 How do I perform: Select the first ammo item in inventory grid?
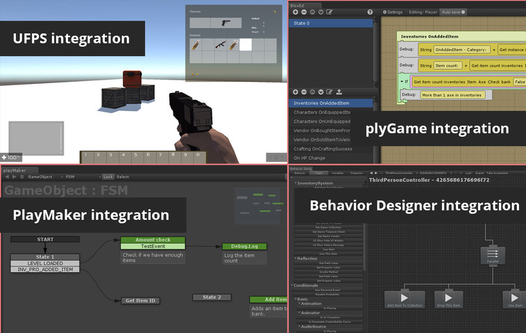coord(196,44)
